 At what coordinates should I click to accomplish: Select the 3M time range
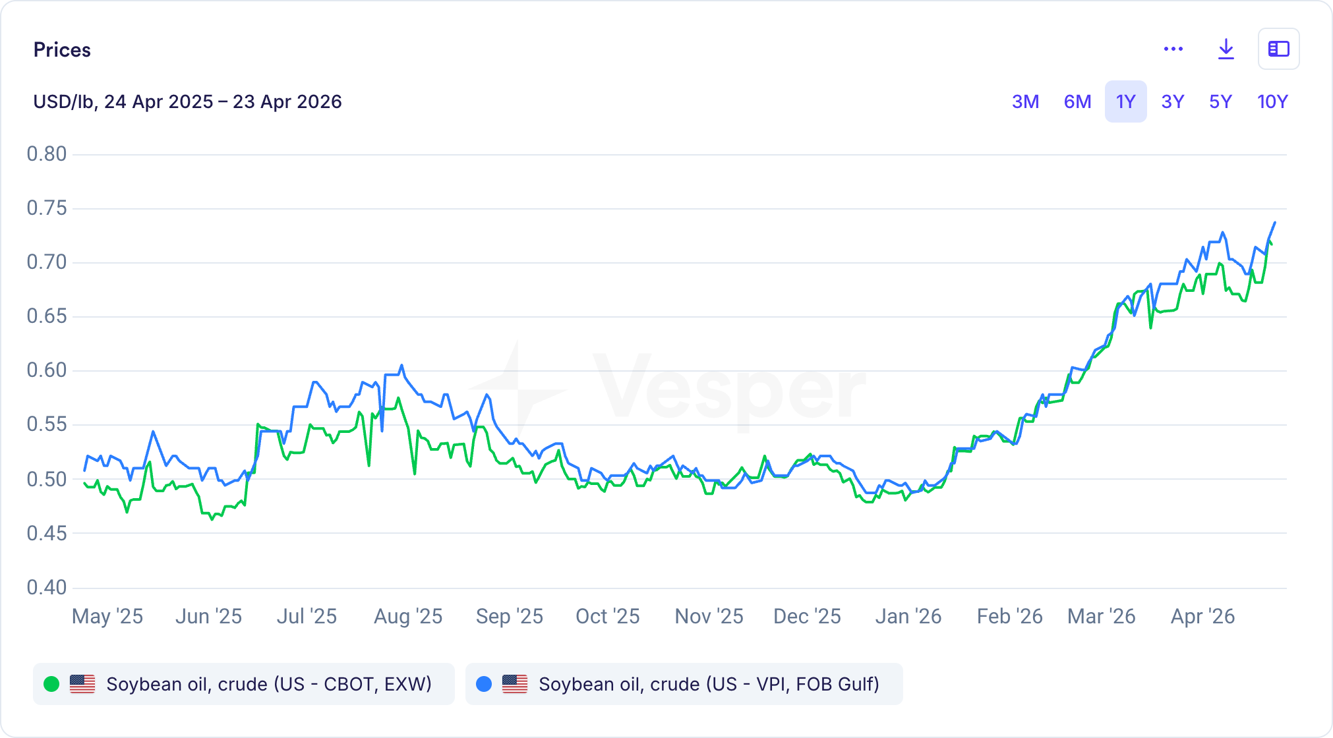pos(1025,101)
